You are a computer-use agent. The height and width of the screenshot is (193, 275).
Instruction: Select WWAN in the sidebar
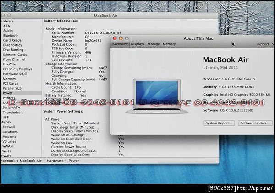coord(7,146)
